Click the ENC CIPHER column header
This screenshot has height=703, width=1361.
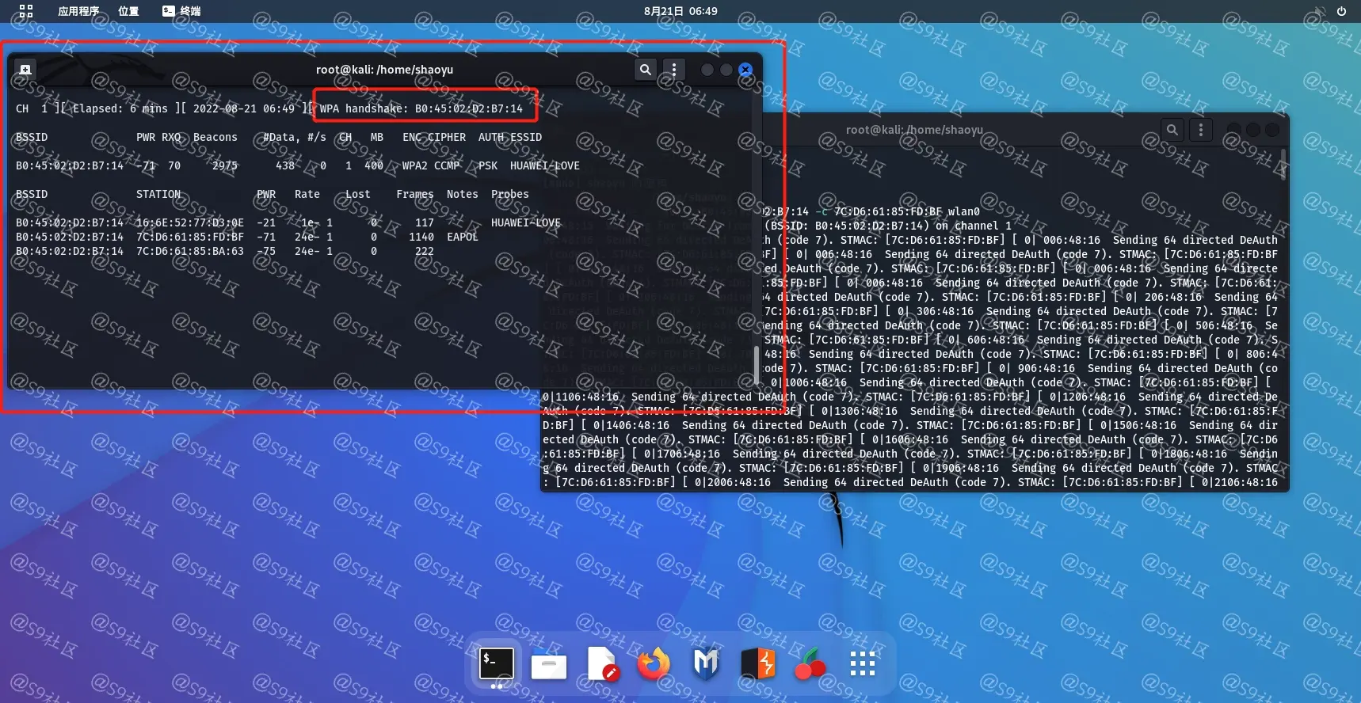[434, 137]
